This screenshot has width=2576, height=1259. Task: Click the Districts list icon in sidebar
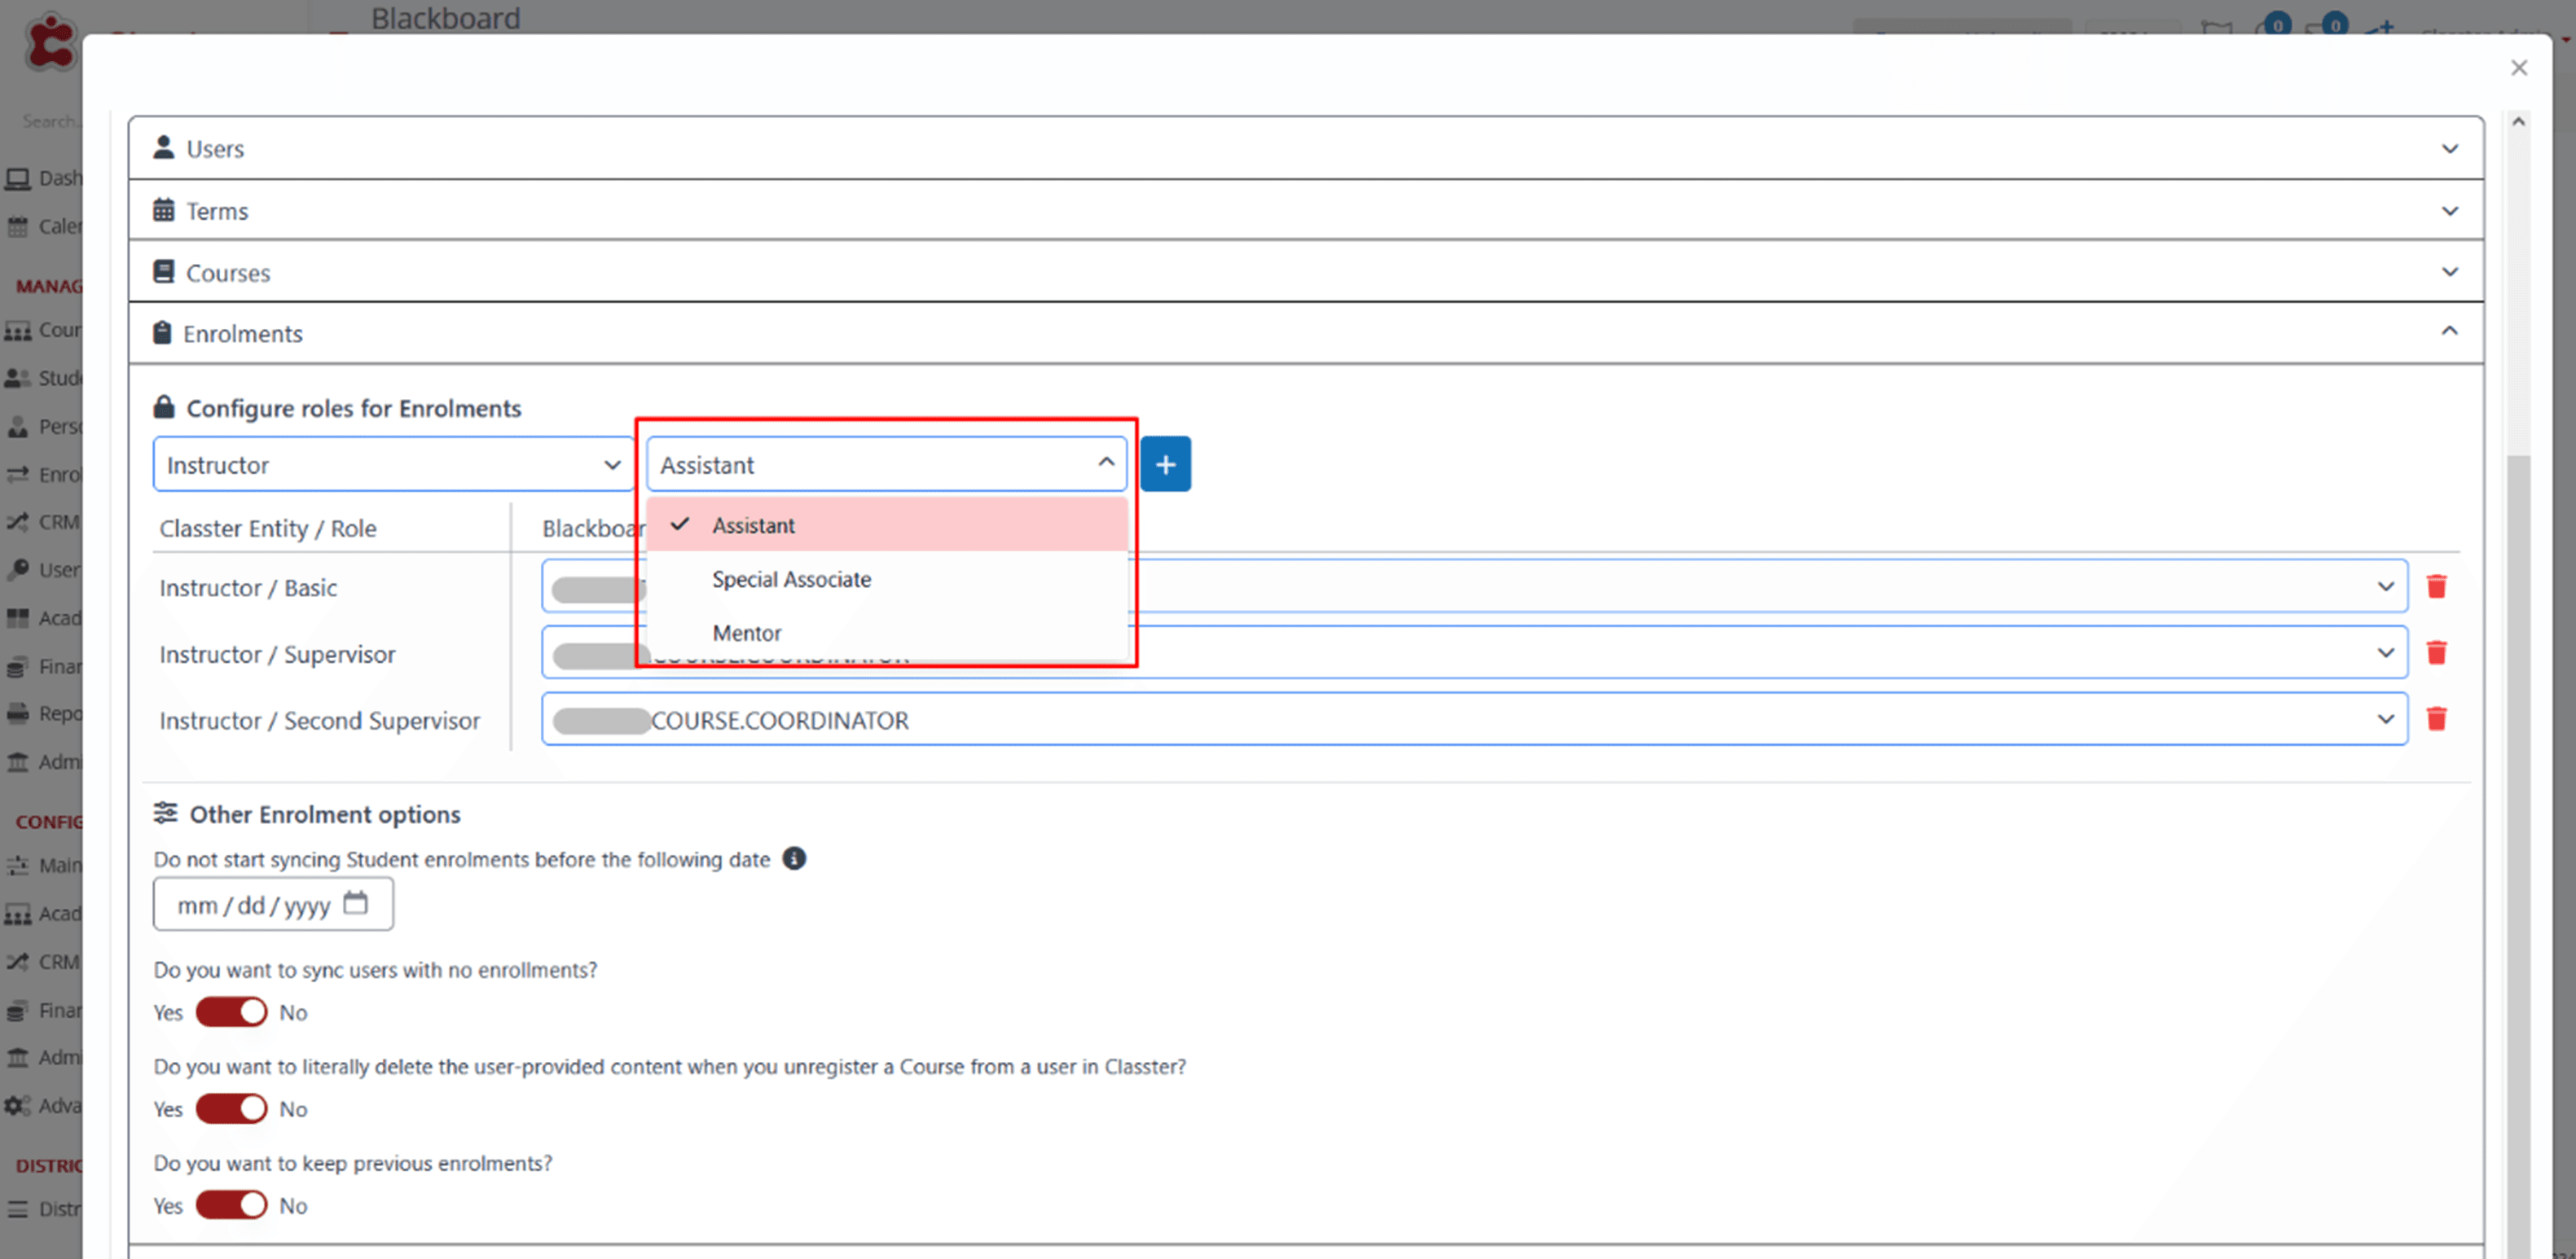[x=18, y=1209]
